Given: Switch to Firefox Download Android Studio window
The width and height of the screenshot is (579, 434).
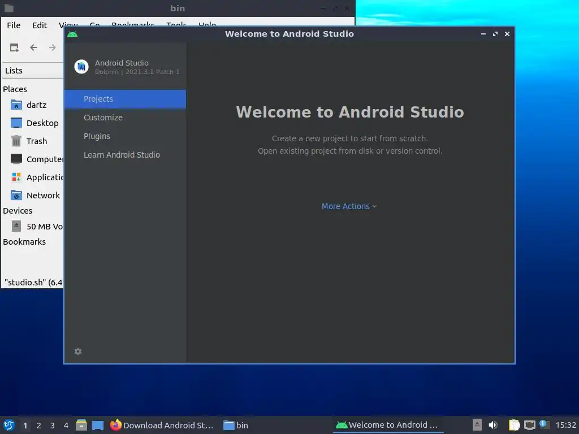Looking at the screenshot, I should [x=162, y=425].
